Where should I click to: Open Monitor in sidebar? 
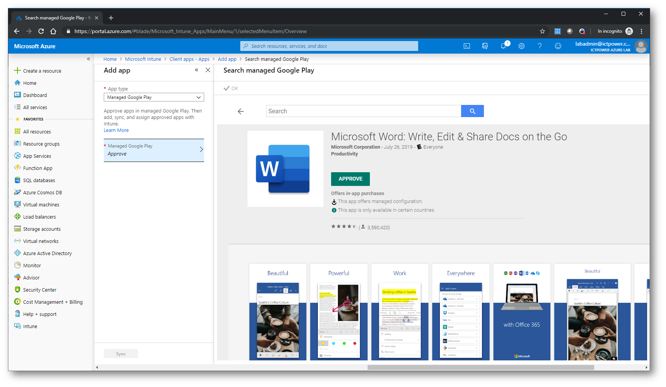[28, 265]
